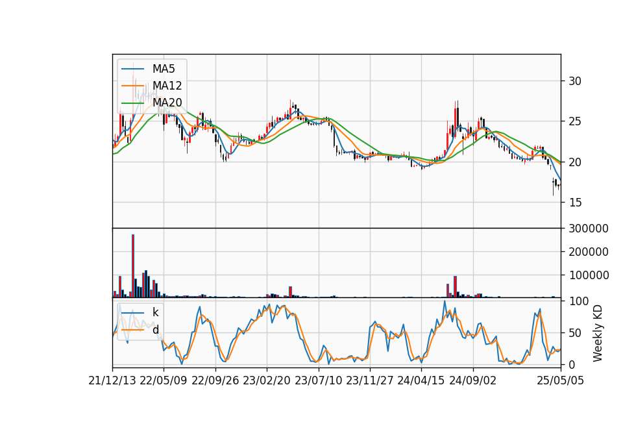Click the 23/07/10 date label

[318, 380]
